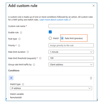103x104 pixels.
Task: Uncheck the Enable rule checkbox
Action: click(50, 32)
